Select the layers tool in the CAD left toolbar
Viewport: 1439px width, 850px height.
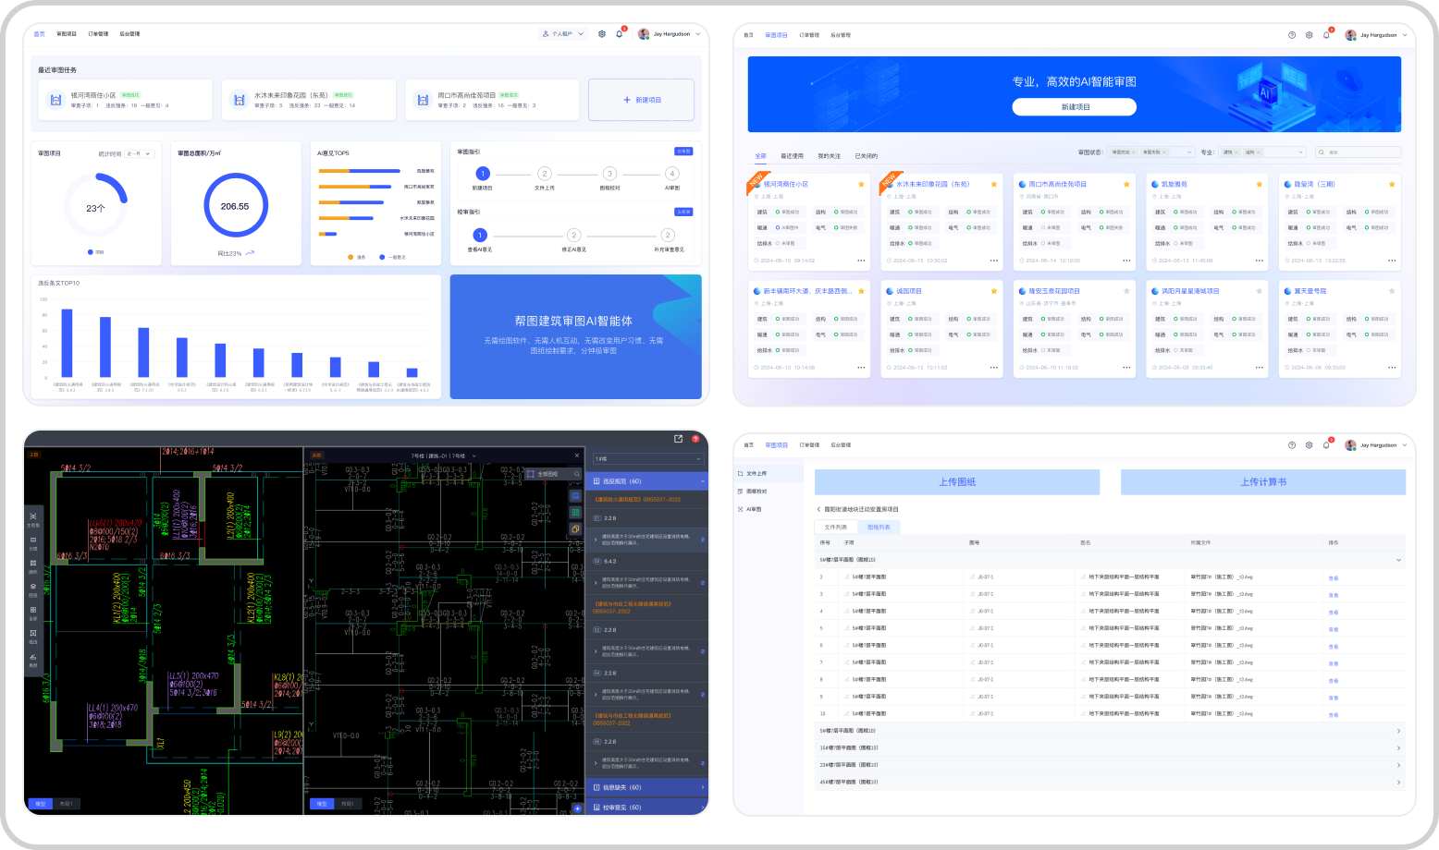click(x=33, y=589)
